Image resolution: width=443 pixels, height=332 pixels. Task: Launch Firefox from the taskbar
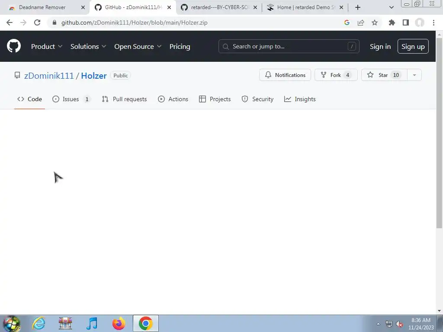pyautogui.click(x=119, y=323)
